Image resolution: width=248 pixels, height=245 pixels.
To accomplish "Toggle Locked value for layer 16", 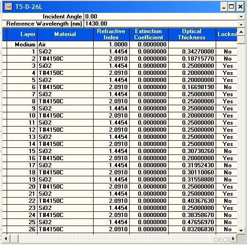I will coord(227,158).
